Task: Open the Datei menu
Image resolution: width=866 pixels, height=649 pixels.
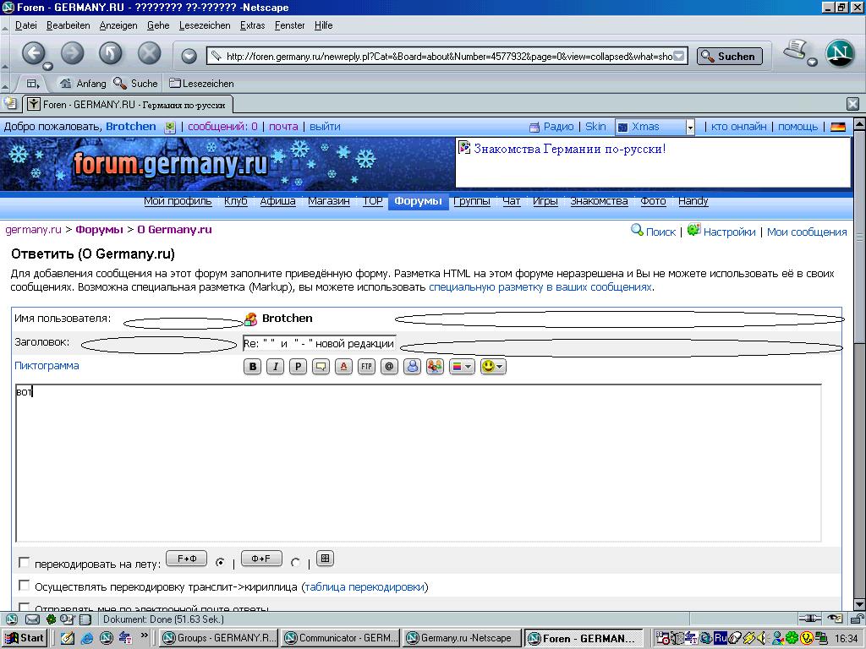Action: pos(26,25)
